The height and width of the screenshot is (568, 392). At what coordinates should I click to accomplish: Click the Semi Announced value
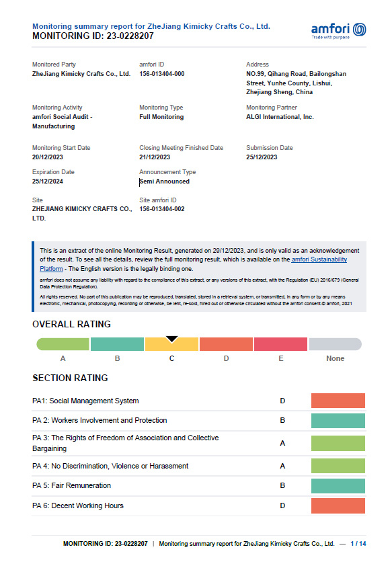click(165, 181)
